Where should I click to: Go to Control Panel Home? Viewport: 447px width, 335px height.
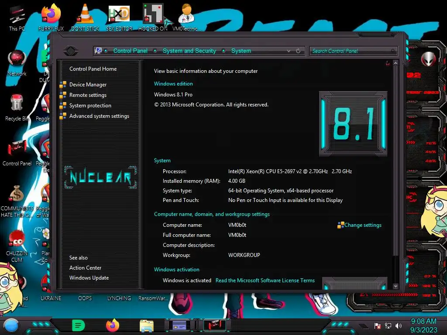point(93,68)
